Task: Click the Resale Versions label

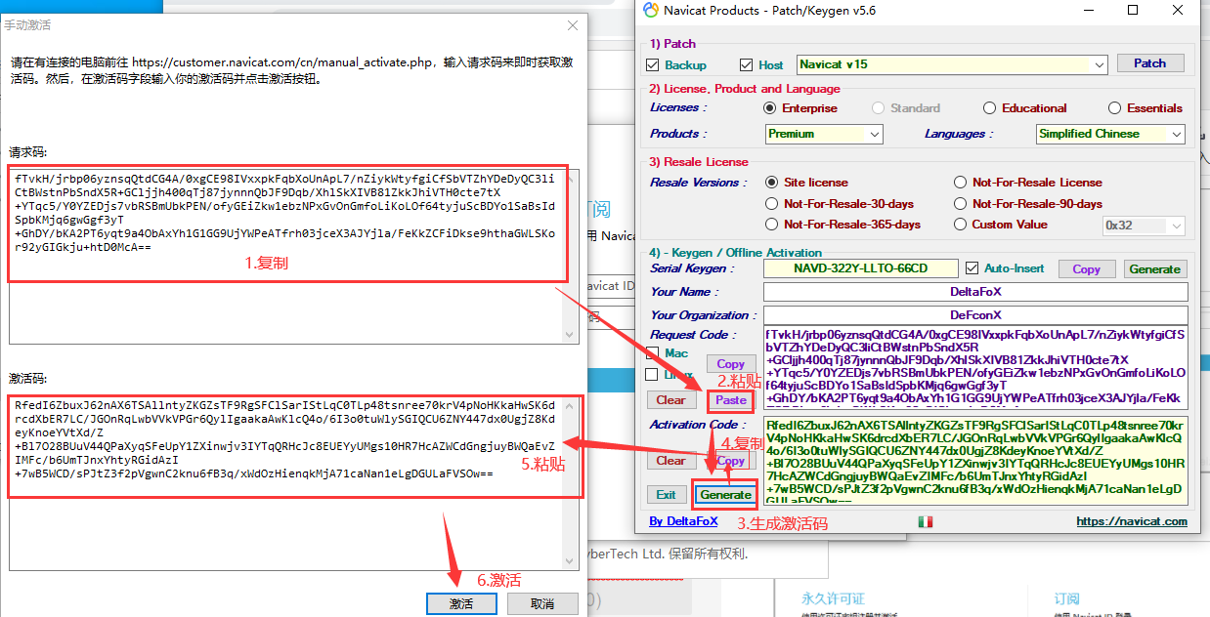Action: click(699, 183)
